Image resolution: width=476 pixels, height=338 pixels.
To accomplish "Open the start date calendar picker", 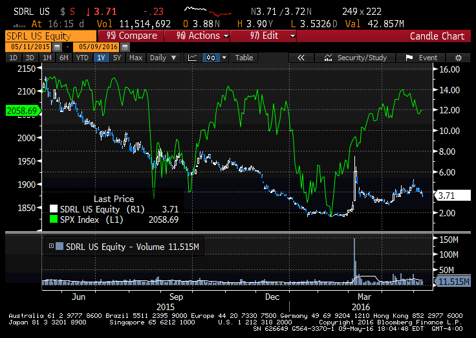I will point(57,47).
